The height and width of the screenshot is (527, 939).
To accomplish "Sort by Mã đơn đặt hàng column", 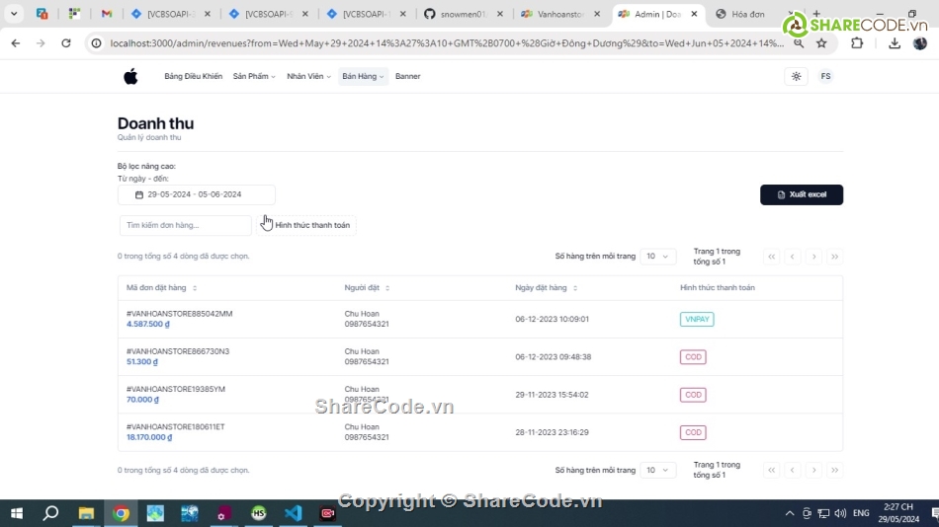I will coord(162,288).
